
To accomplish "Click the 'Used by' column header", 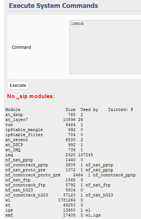I will click(x=89, y=109).
